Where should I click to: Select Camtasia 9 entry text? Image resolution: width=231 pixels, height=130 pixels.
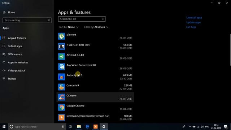[x=73, y=86]
